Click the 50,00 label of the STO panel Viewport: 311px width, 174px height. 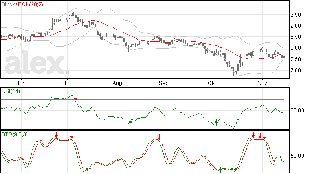click(297, 156)
